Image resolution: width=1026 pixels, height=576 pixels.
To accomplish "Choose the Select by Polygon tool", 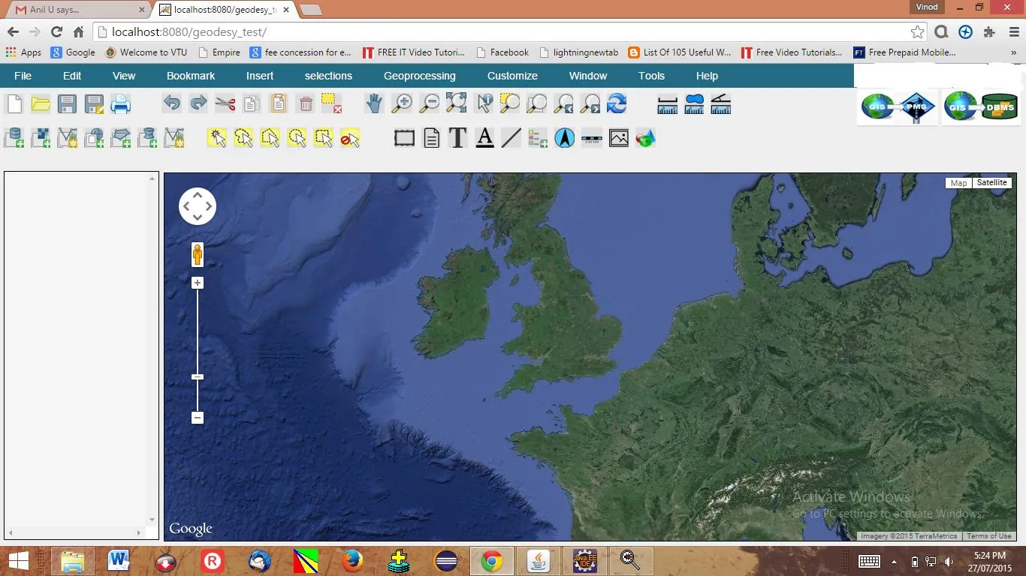I will click(270, 138).
